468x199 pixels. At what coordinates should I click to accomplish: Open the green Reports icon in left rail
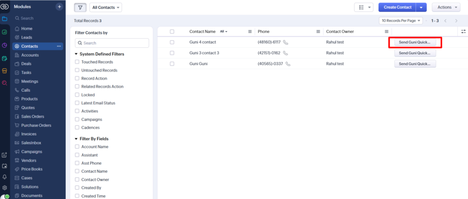(x=5, y=32)
